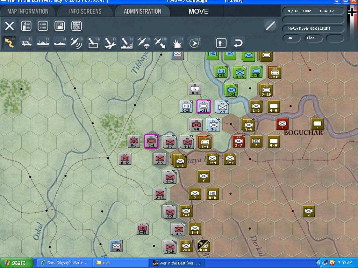Click the Clear weather field
Screen dimensions: 358x268
pyautogui.click(x=313, y=38)
